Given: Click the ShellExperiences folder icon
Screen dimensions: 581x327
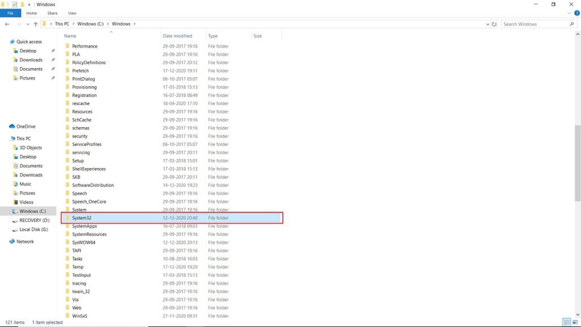Looking at the screenshot, I should pyautogui.click(x=68, y=169).
